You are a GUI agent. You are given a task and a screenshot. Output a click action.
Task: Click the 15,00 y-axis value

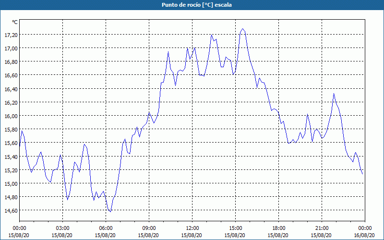pyautogui.click(x=11, y=184)
